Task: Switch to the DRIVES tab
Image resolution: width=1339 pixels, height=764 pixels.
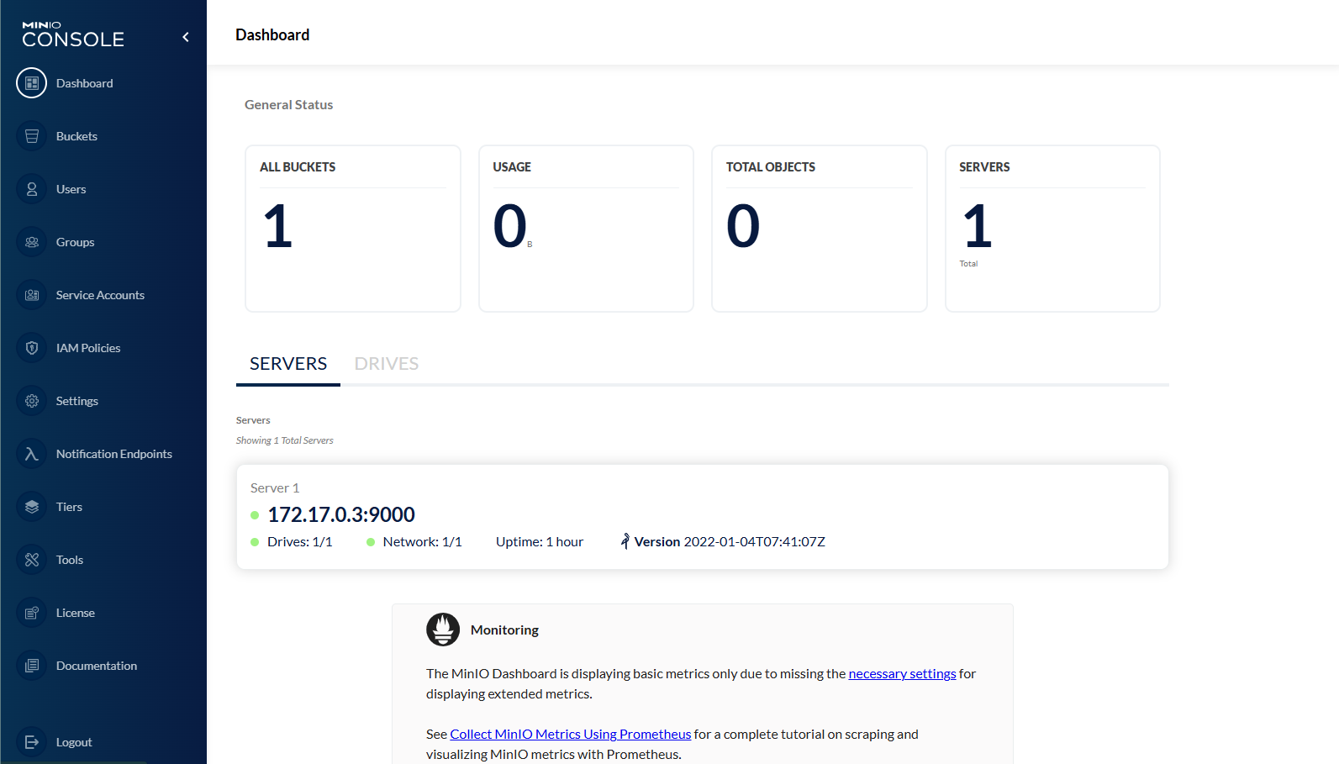Action: 387,364
